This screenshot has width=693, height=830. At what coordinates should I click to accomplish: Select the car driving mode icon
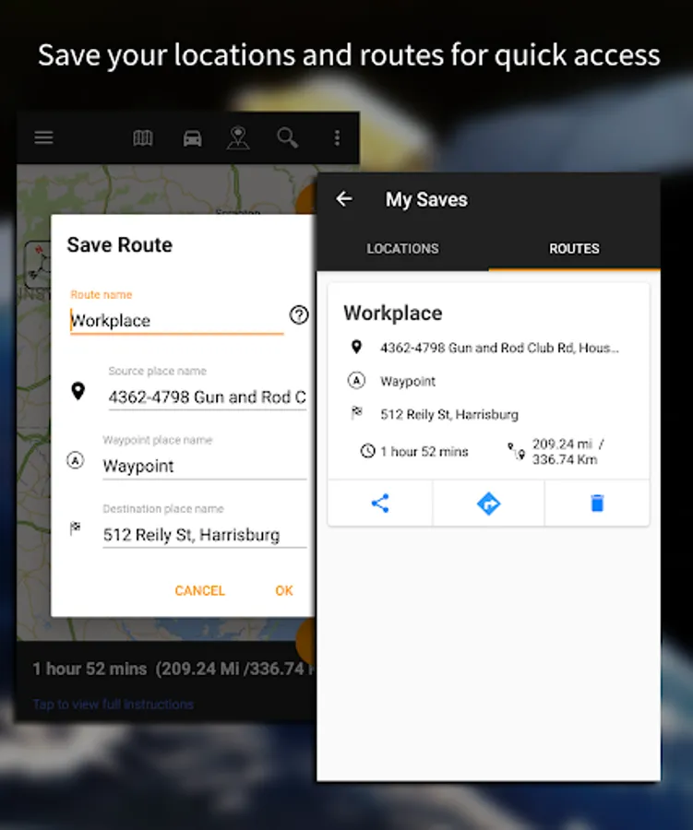pos(192,138)
